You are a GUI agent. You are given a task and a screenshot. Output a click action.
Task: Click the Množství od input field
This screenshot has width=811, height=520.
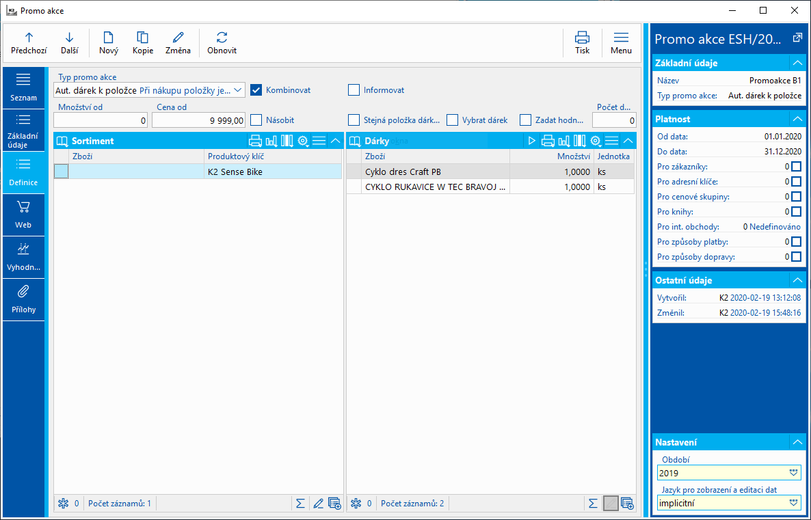click(101, 120)
